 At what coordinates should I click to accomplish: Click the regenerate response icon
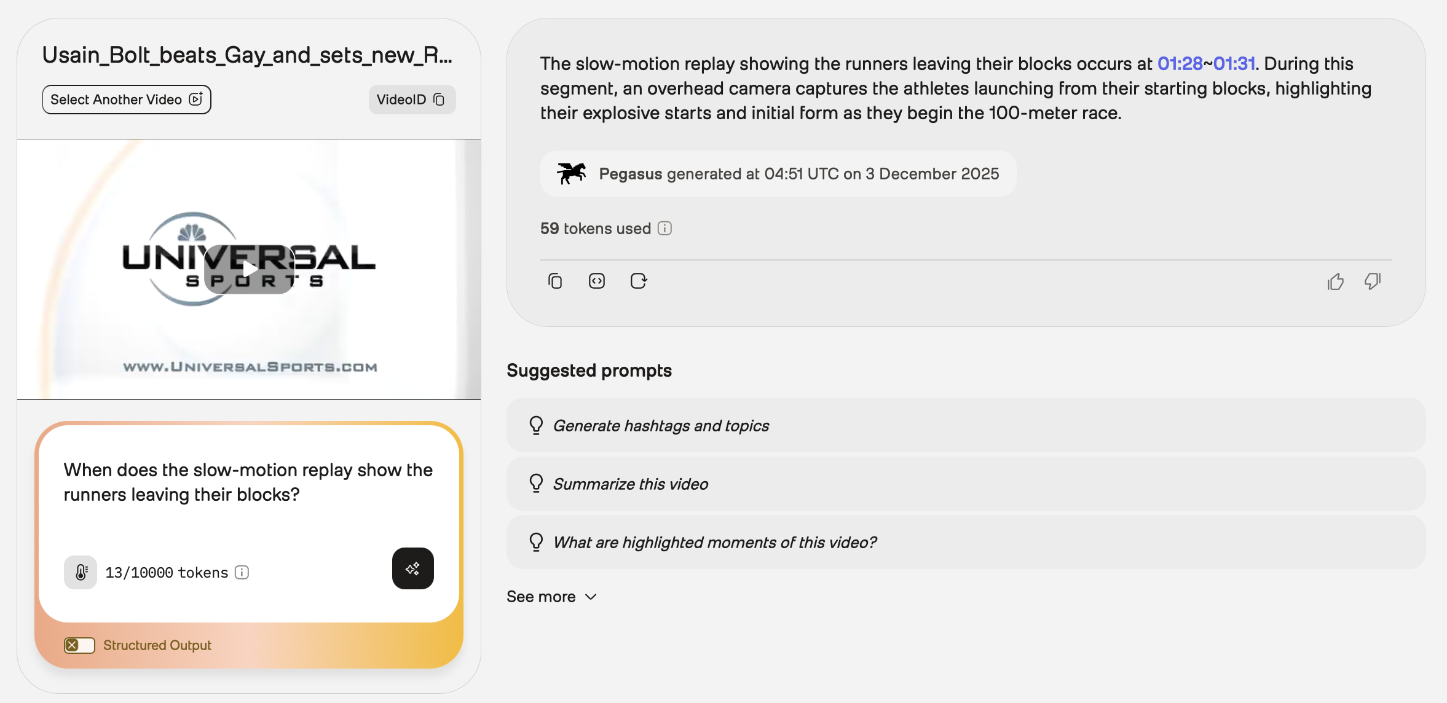tap(639, 281)
